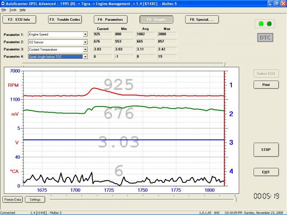Image resolution: width=287 pixels, height=215 pixels.
Task: Click the Max column header
Action: tap(167, 29)
